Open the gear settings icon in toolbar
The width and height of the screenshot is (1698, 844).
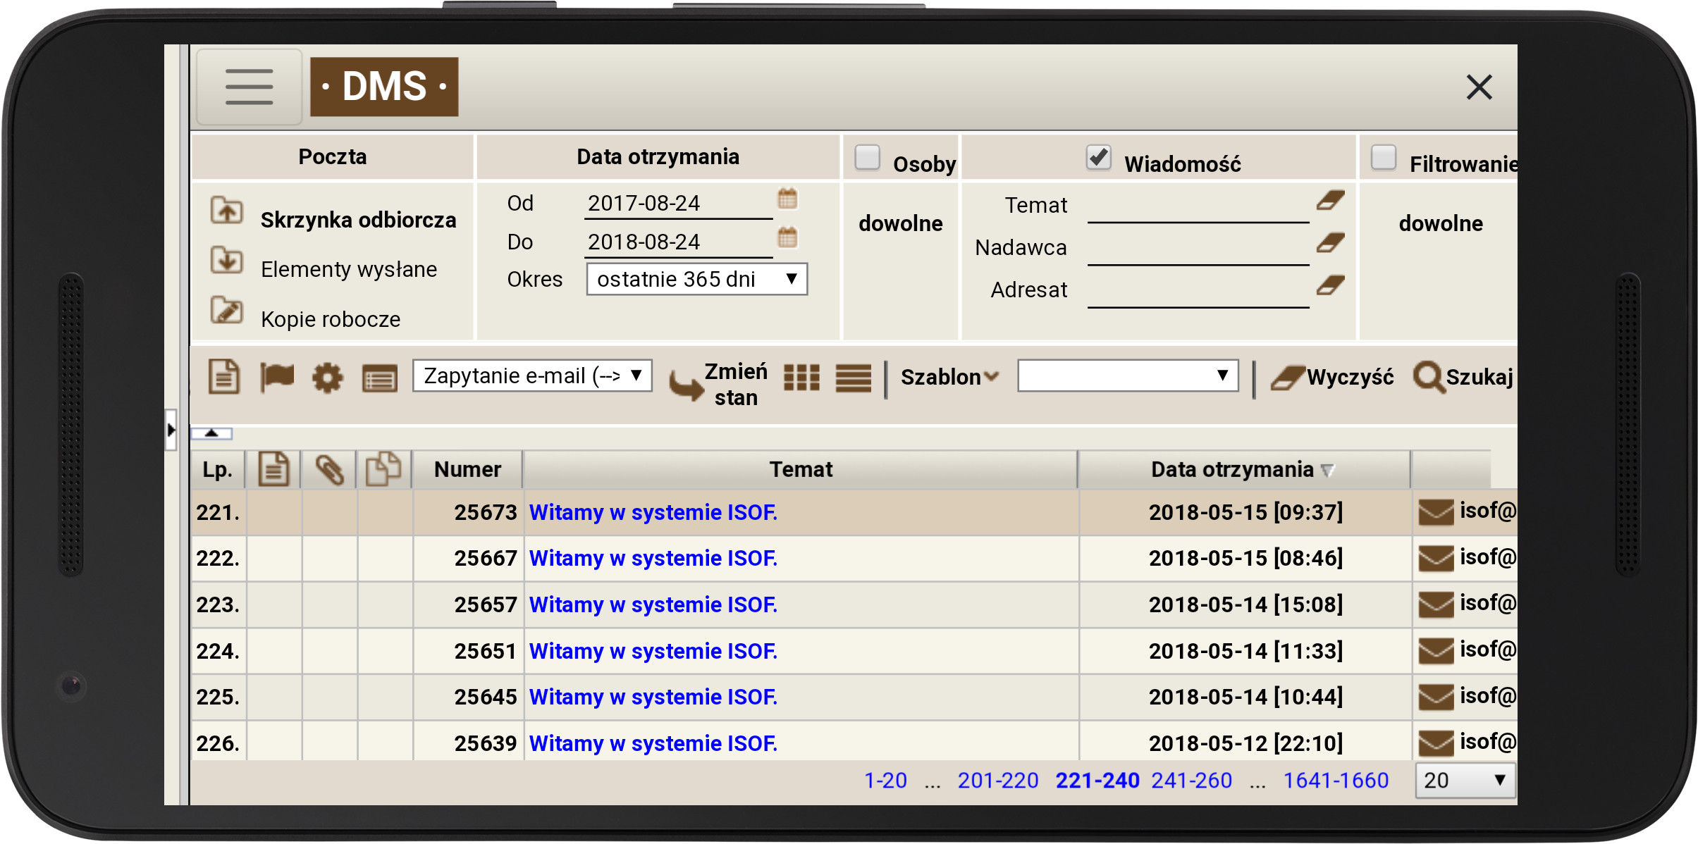click(x=327, y=378)
